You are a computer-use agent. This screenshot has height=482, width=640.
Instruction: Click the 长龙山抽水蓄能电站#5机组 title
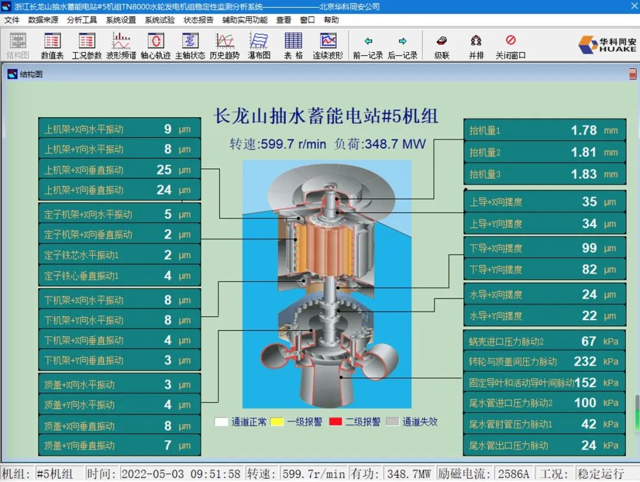pyautogui.click(x=326, y=116)
